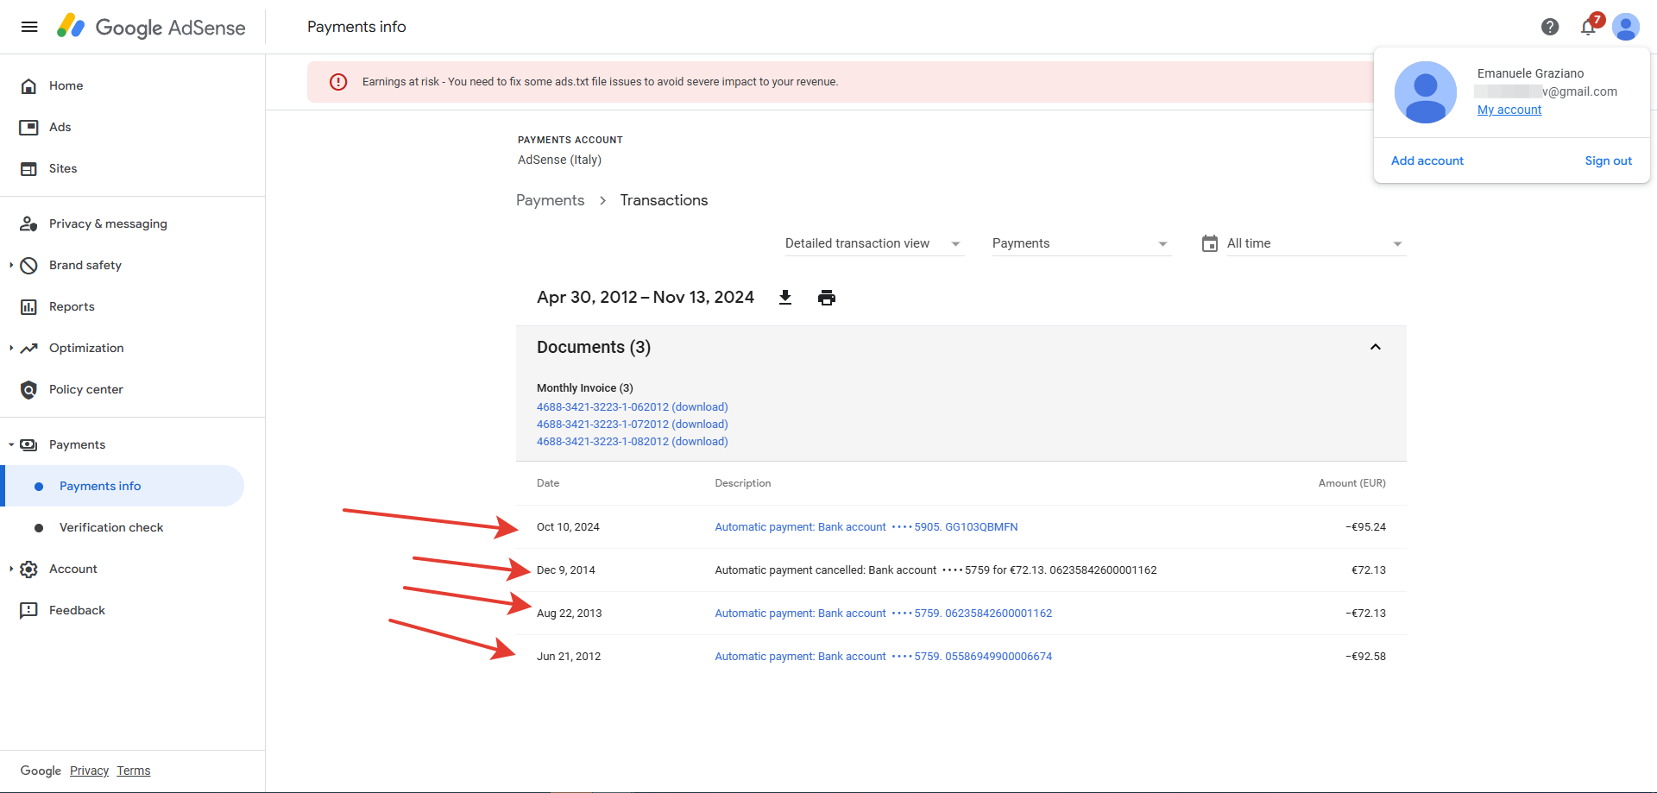Click the Description column header
Screen dimensions: 1657x793
(743, 483)
